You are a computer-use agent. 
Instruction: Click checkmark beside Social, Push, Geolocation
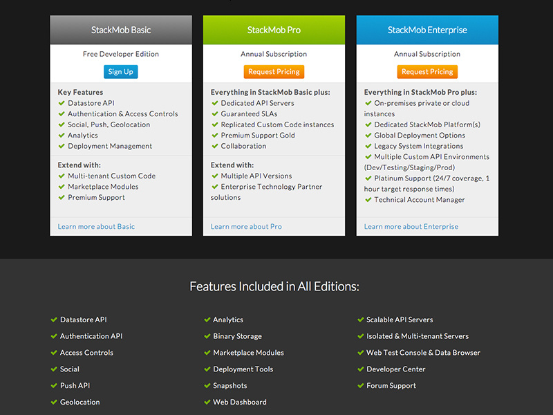pos(62,124)
